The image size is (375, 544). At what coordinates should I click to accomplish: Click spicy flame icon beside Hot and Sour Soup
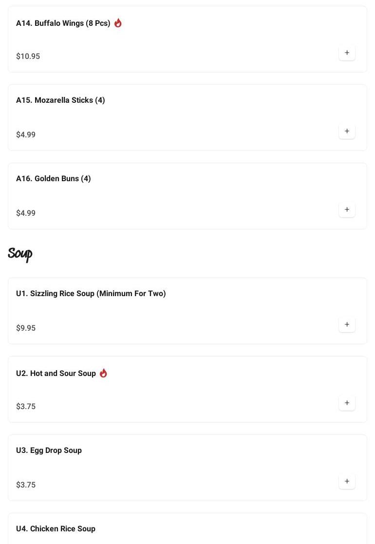[x=103, y=373]
